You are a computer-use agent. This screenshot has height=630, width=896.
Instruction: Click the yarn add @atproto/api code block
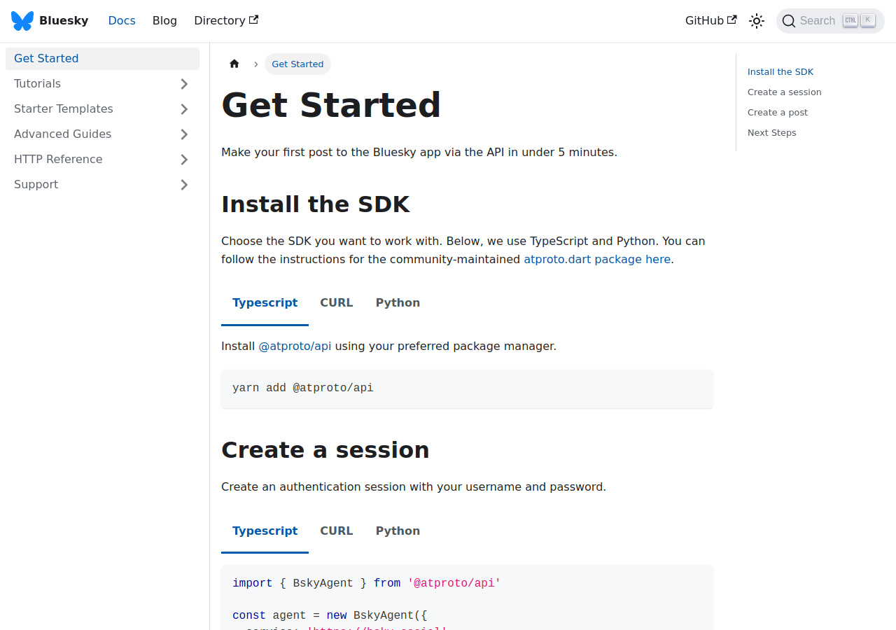(467, 388)
